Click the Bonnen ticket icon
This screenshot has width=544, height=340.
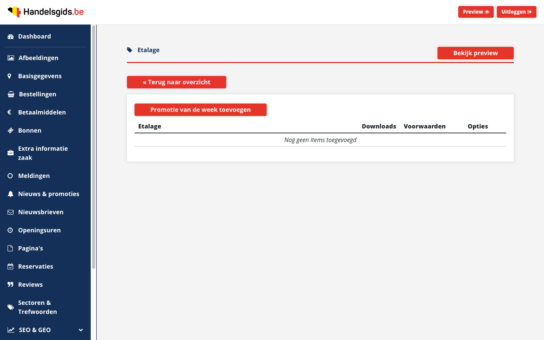tap(11, 130)
